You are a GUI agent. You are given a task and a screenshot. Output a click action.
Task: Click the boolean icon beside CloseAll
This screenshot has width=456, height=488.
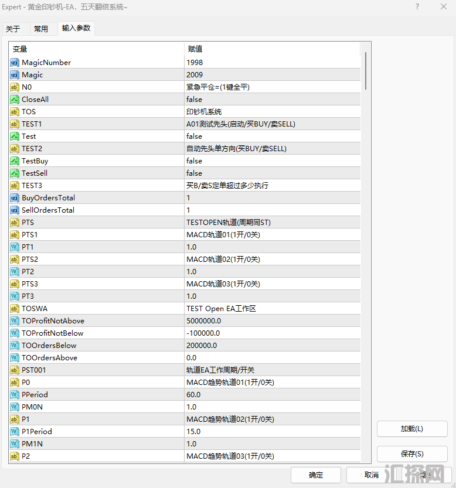coord(15,100)
